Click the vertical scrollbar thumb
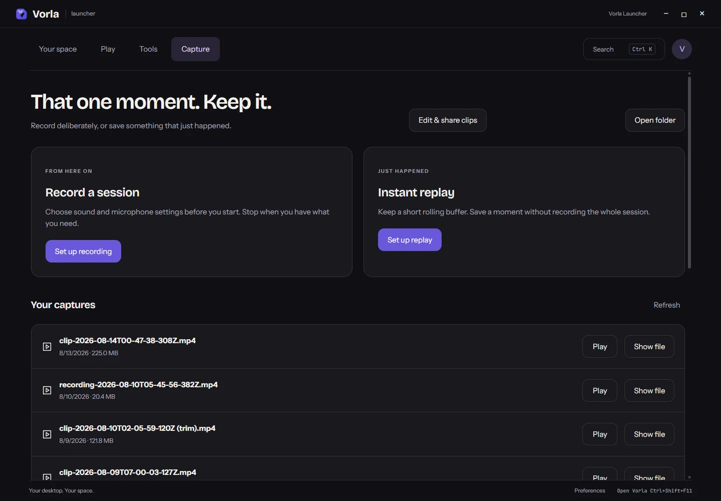 [x=689, y=172]
